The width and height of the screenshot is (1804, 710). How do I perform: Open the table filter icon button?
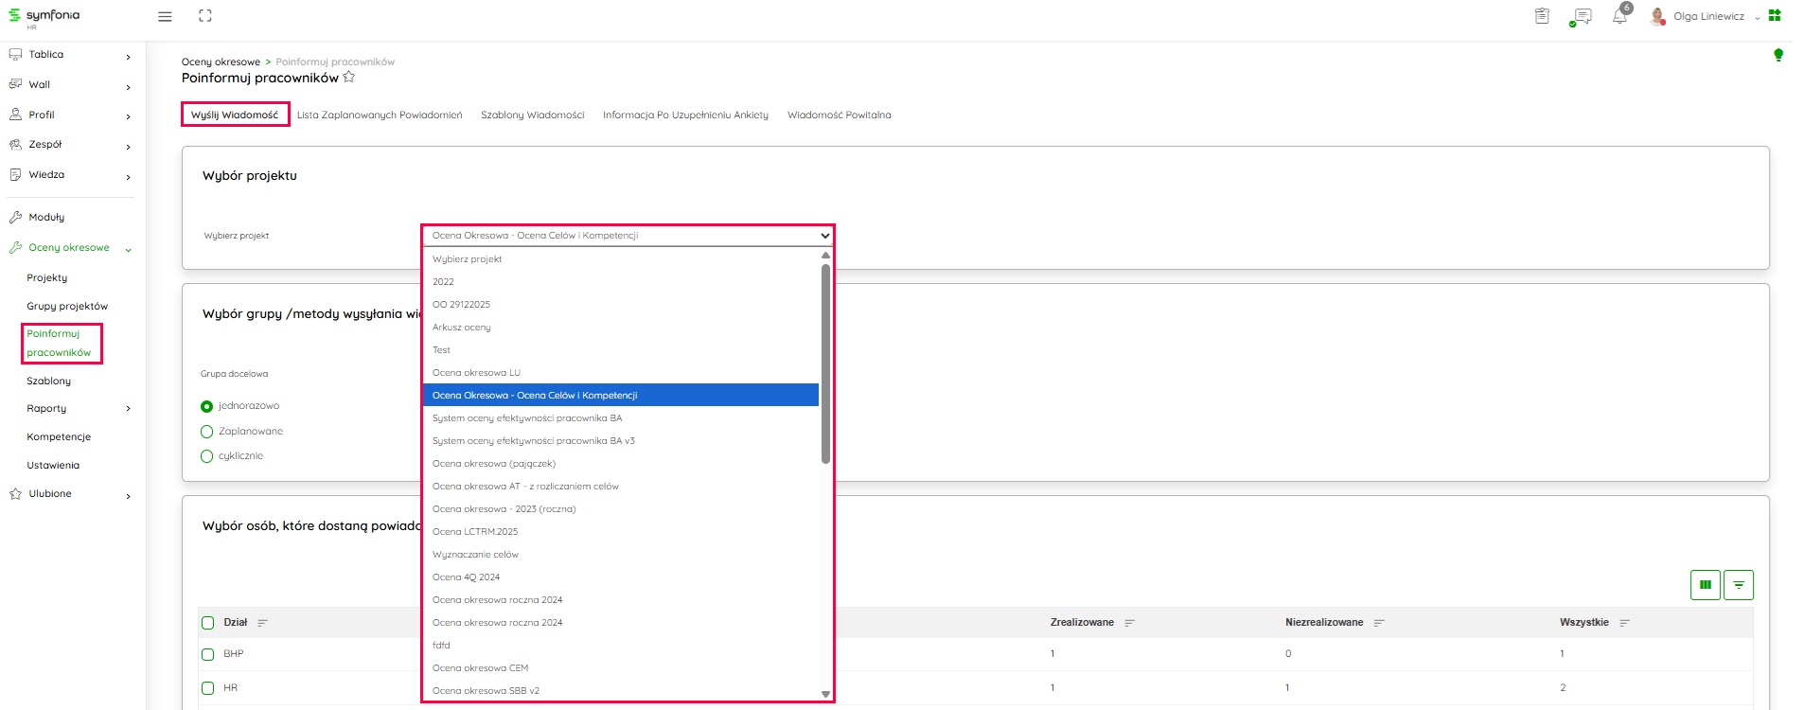(x=1738, y=585)
